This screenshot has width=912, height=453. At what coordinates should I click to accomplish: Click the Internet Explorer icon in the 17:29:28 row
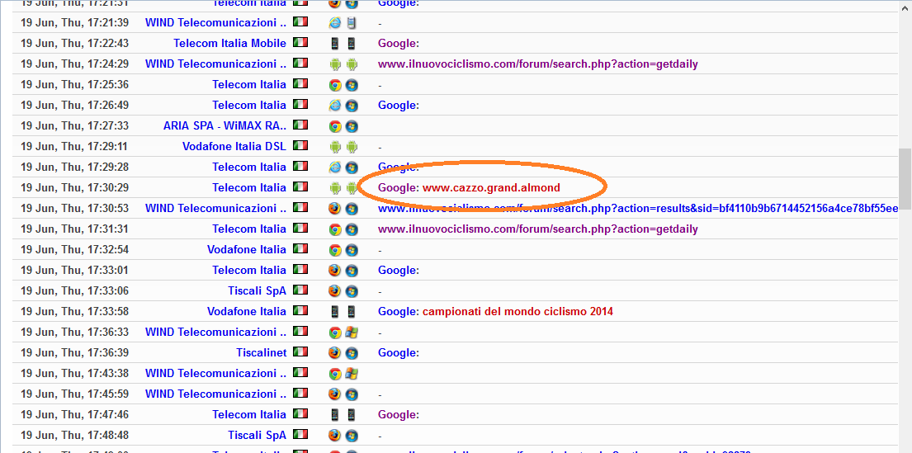334,168
